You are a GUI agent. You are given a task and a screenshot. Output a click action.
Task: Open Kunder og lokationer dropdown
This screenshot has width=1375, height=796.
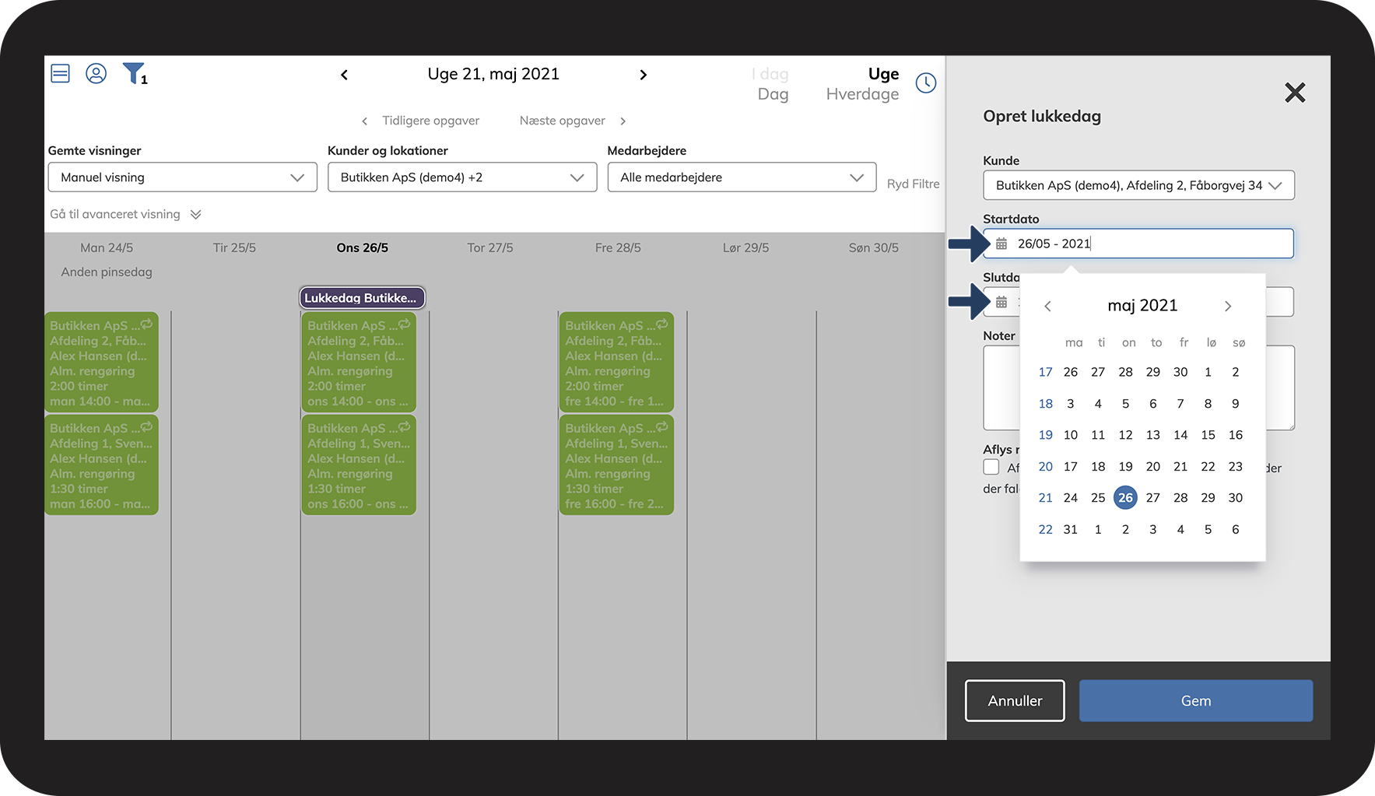(462, 177)
